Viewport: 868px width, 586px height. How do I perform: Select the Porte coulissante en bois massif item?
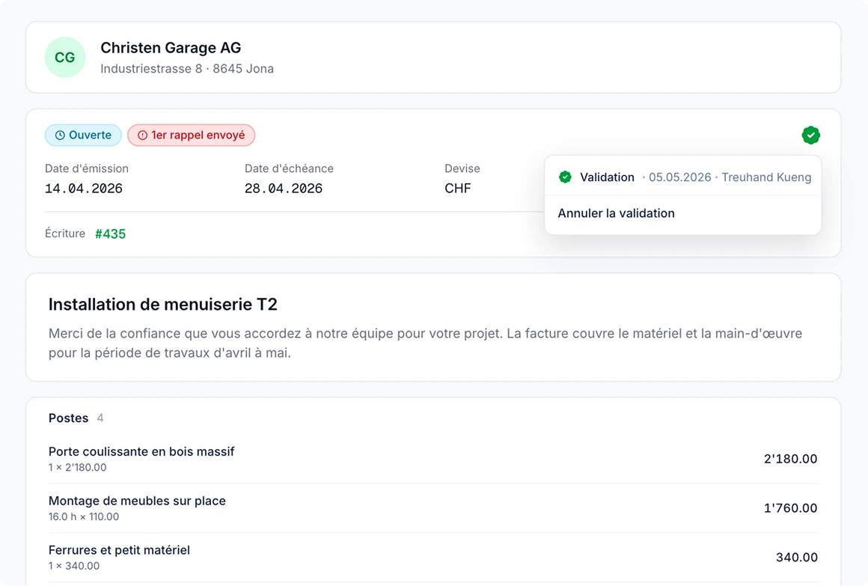click(141, 451)
